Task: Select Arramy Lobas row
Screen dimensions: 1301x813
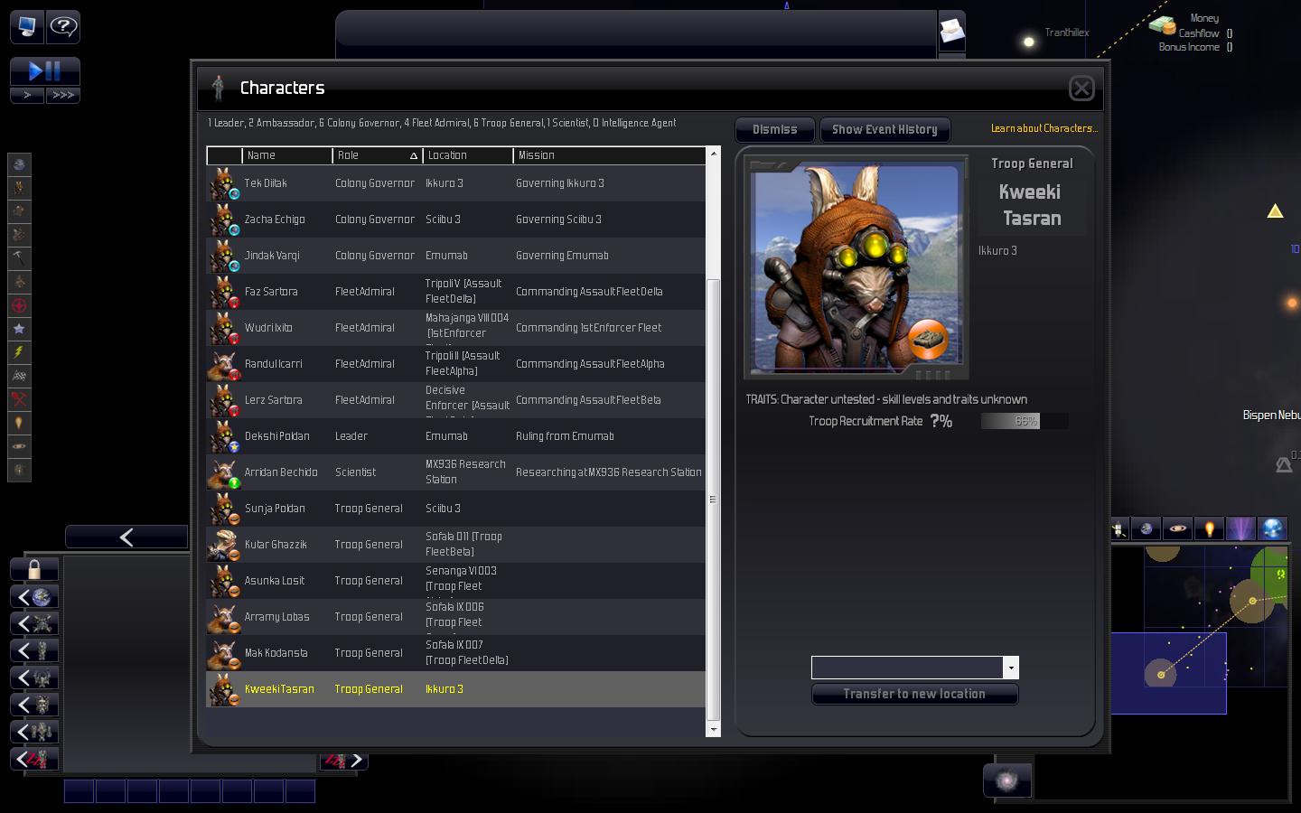Action: 455,617
